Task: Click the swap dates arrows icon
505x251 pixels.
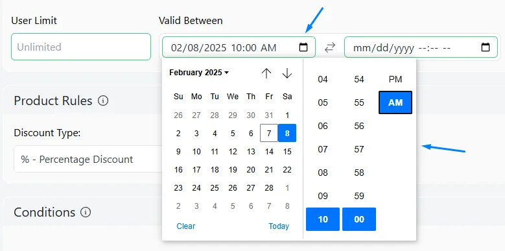Action: [330, 48]
